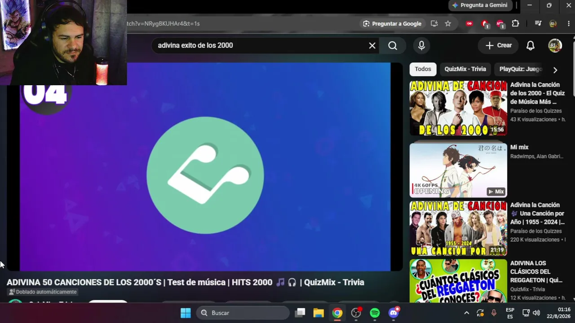Show more filter chips with right arrow
This screenshot has width=575, height=323.
pyautogui.click(x=555, y=70)
